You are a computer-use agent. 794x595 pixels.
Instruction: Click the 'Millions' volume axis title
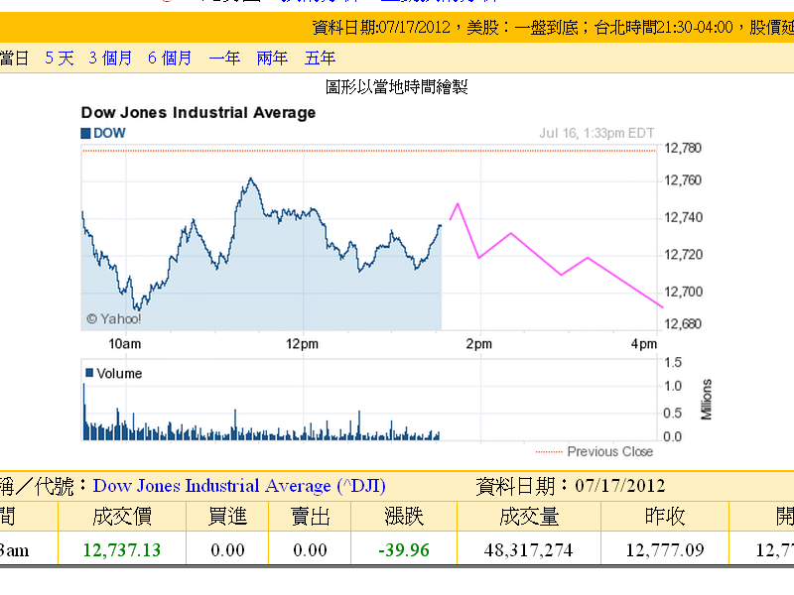click(707, 400)
